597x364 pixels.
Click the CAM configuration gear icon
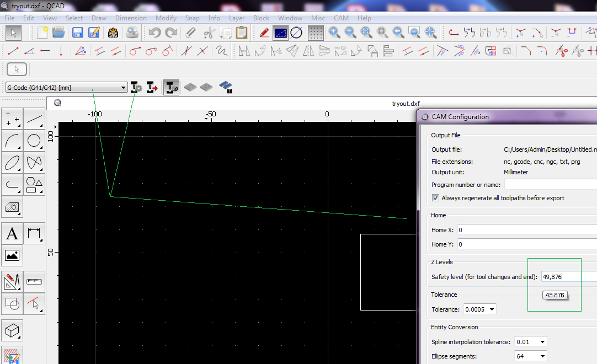(x=136, y=88)
